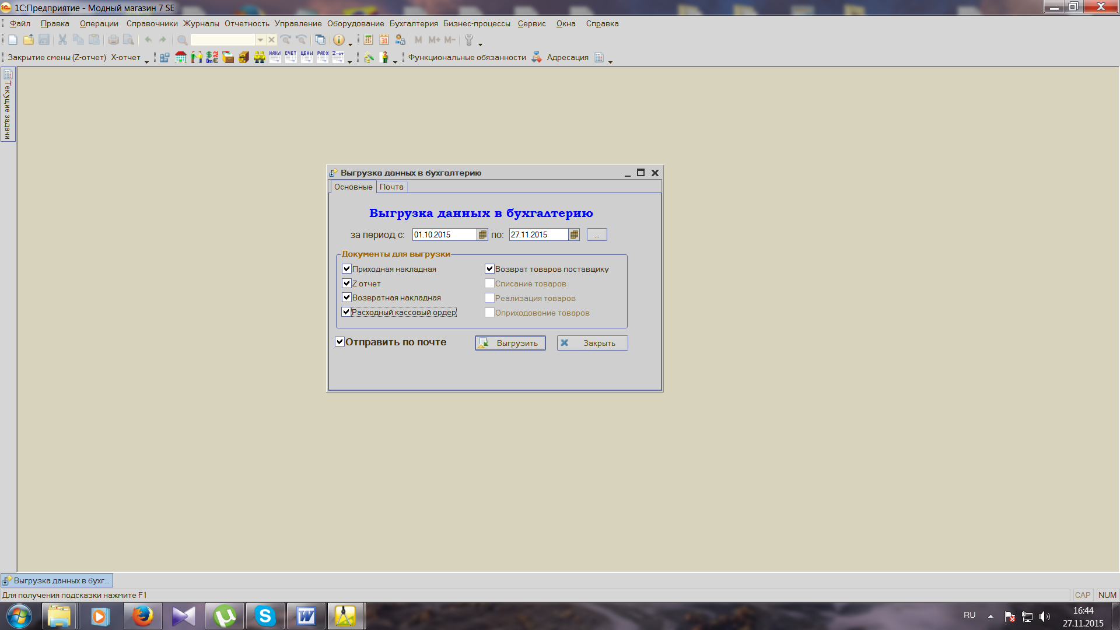Enable the Реализация товаров checkbox
The width and height of the screenshot is (1120, 630).
pos(489,298)
